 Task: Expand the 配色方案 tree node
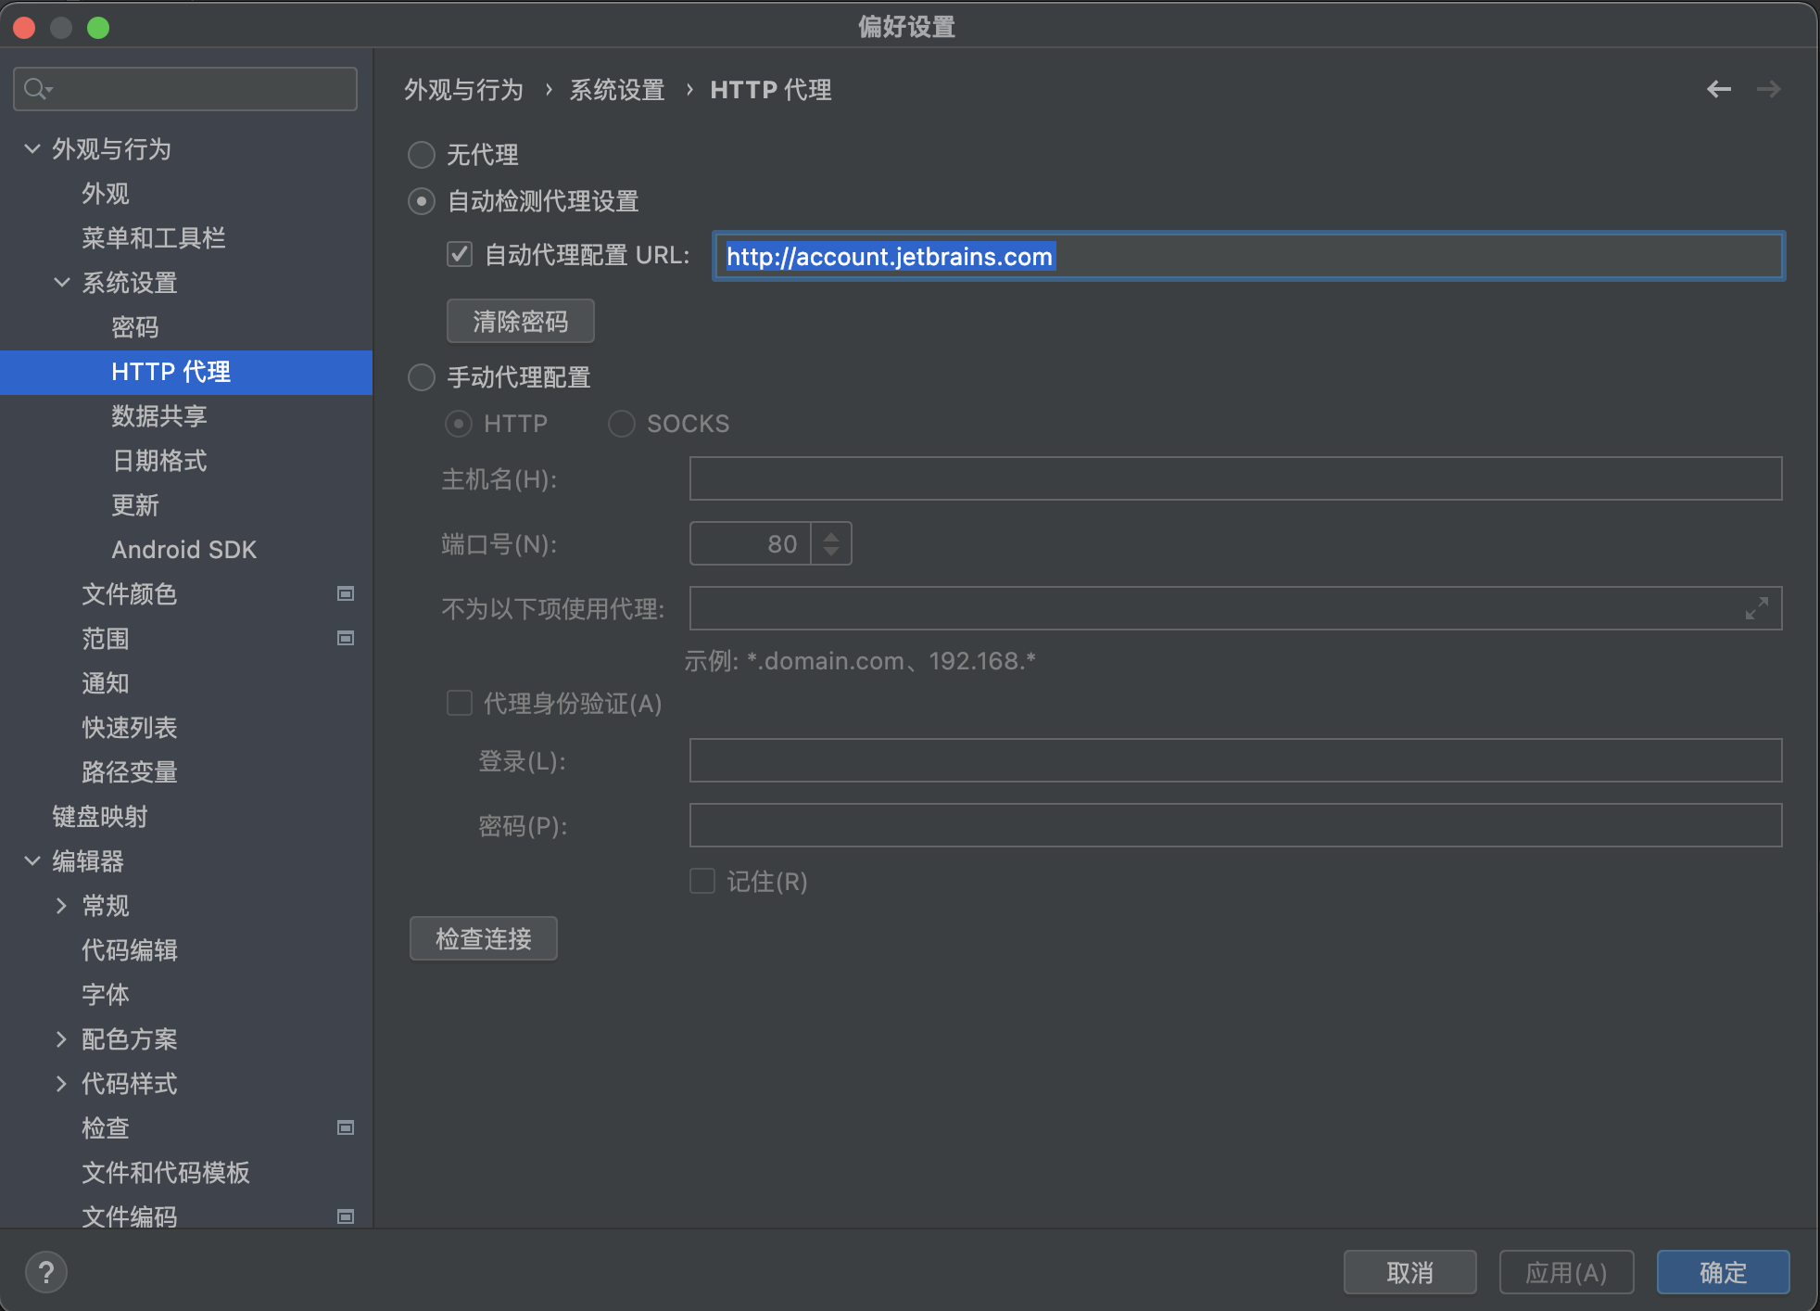tap(62, 1038)
